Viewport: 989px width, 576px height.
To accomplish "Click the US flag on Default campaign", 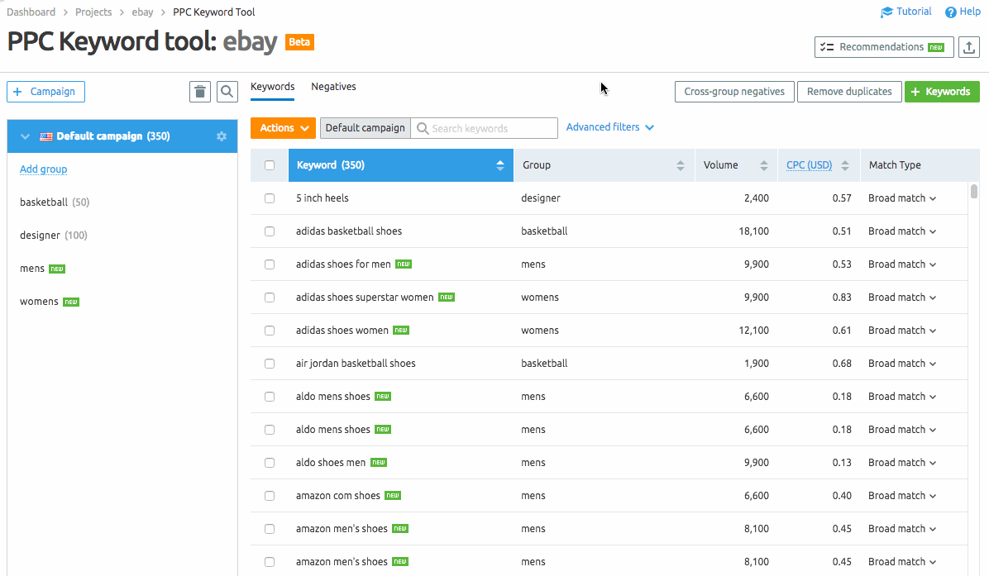I will (46, 136).
